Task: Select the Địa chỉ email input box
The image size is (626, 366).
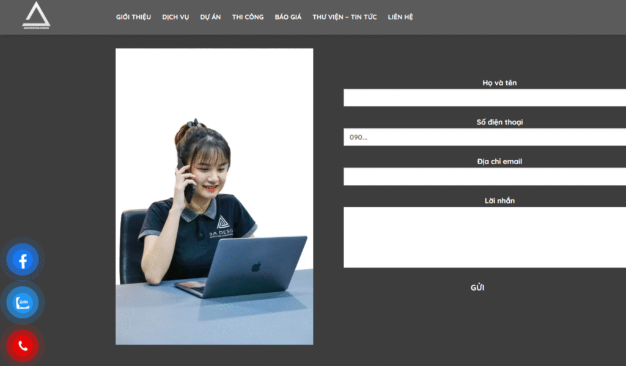Action: [x=484, y=176]
